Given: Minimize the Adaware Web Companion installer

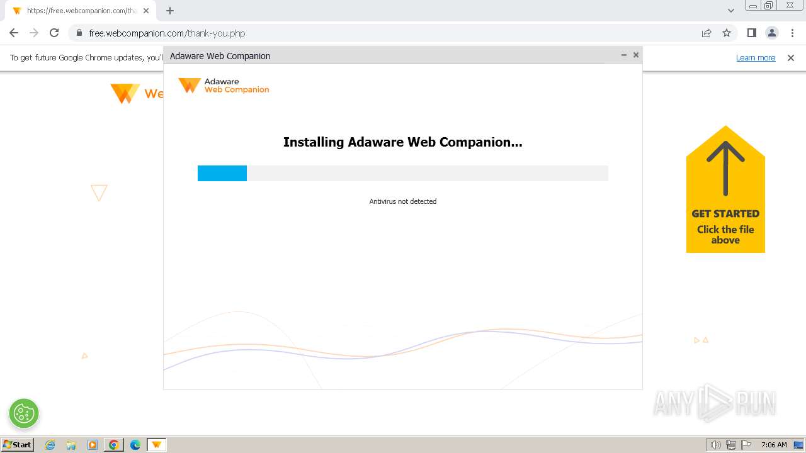Looking at the screenshot, I should point(624,55).
